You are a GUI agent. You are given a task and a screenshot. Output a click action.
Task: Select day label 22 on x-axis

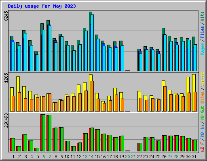coord(139,157)
